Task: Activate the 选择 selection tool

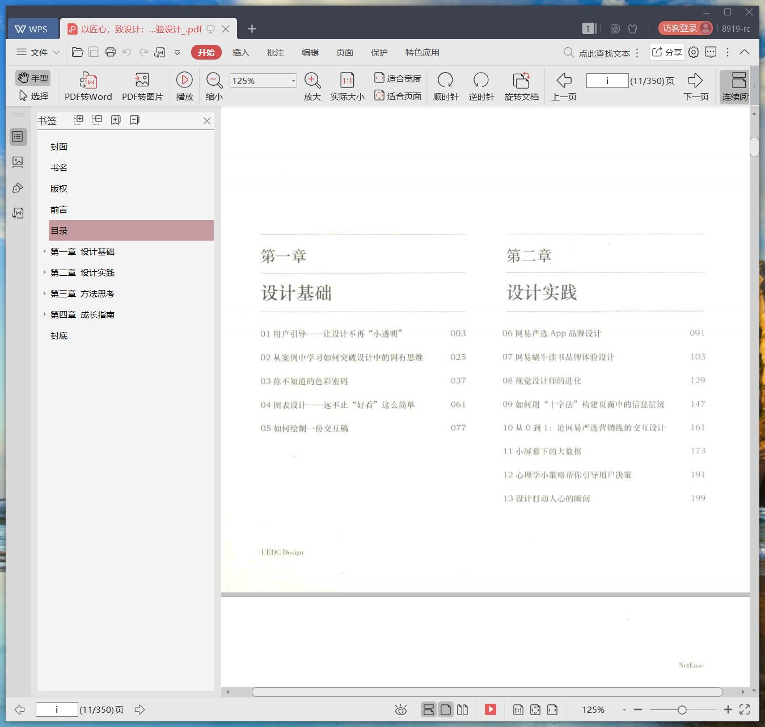Action: coord(33,95)
